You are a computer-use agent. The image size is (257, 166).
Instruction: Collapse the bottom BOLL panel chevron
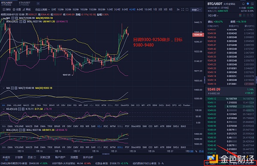(x=3, y=130)
